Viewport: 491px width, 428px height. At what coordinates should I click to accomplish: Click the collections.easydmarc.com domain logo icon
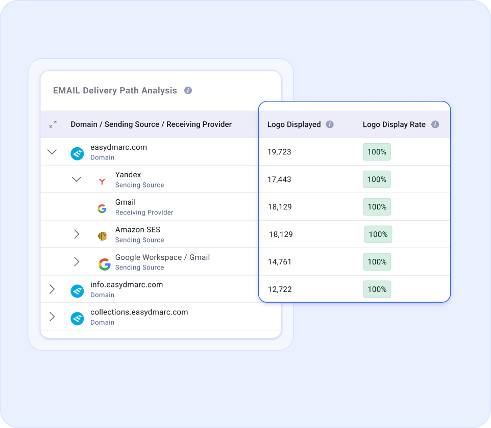77,318
